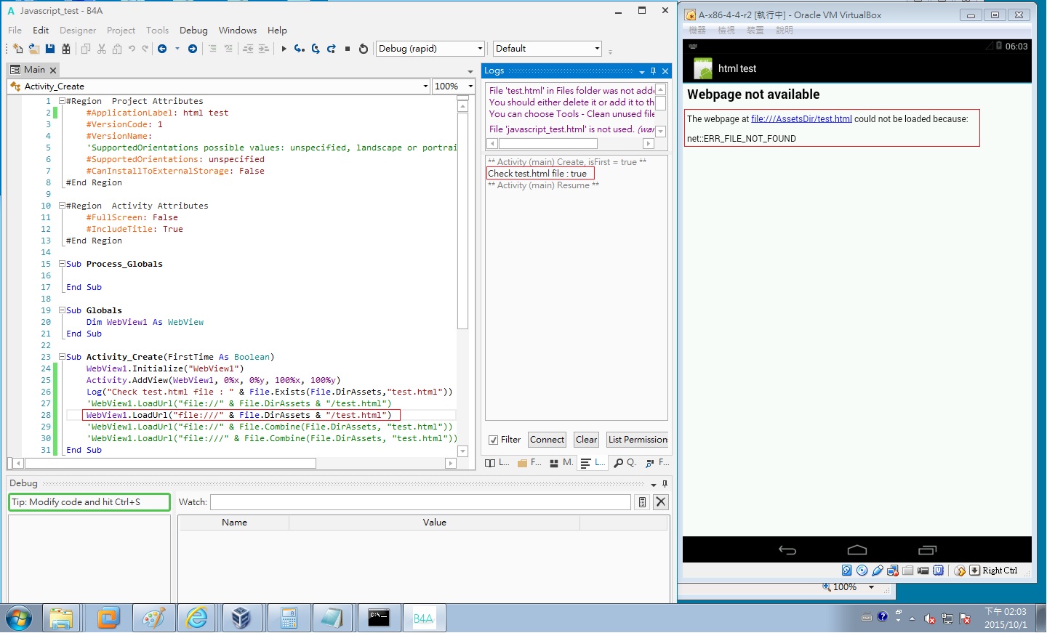Click into the Watch input field
Viewport: 1047px width, 633px height.
420,502
